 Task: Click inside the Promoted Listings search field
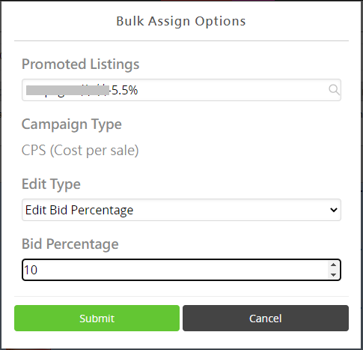click(x=181, y=90)
